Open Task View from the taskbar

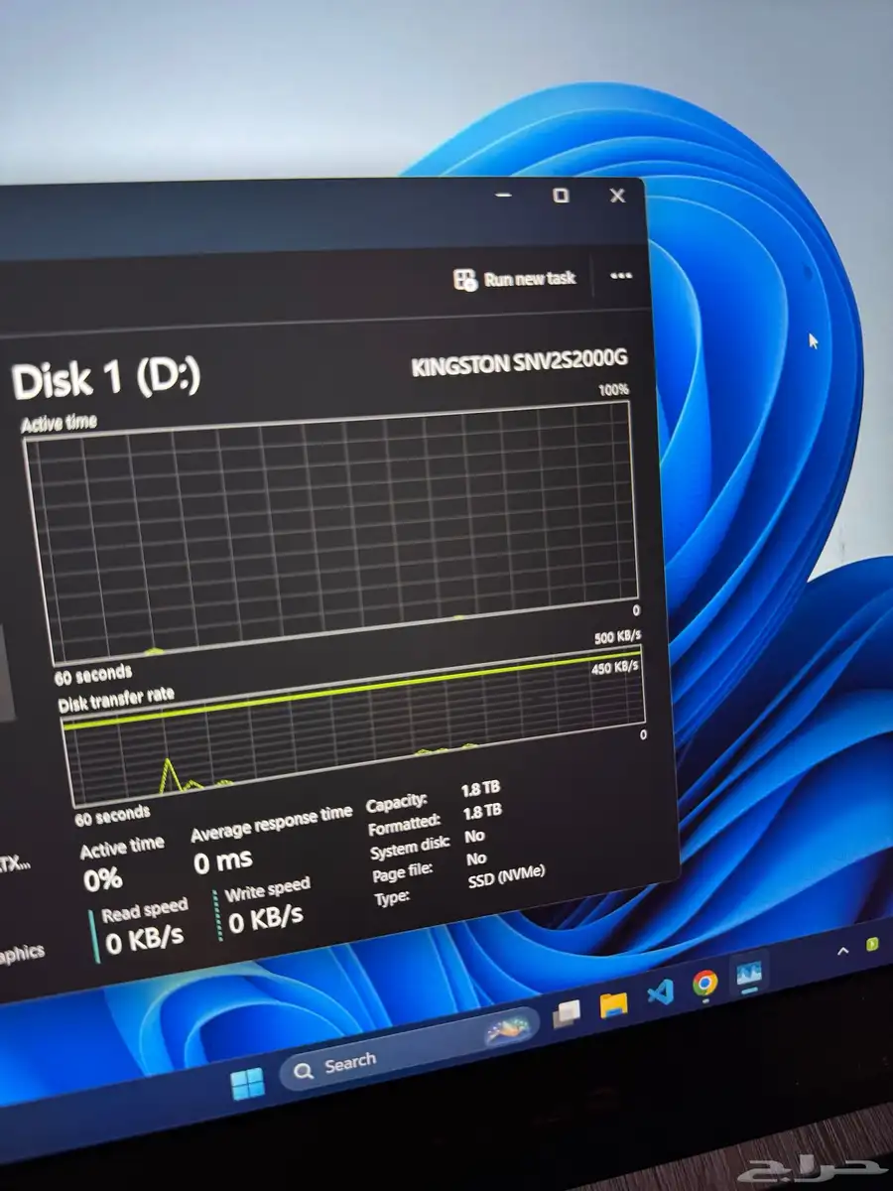coord(567,1012)
